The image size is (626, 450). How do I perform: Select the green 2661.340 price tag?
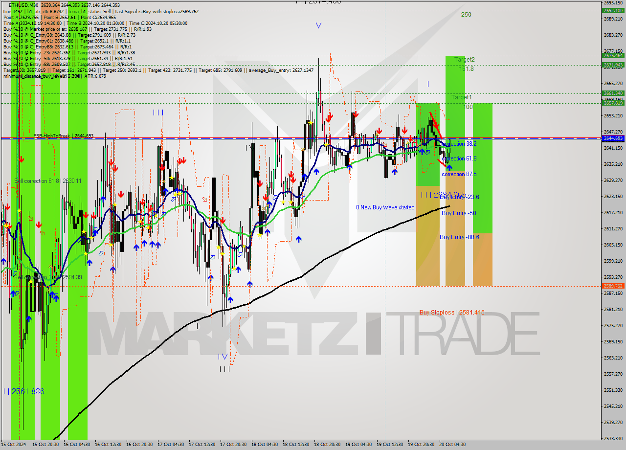[x=613, y=93]
